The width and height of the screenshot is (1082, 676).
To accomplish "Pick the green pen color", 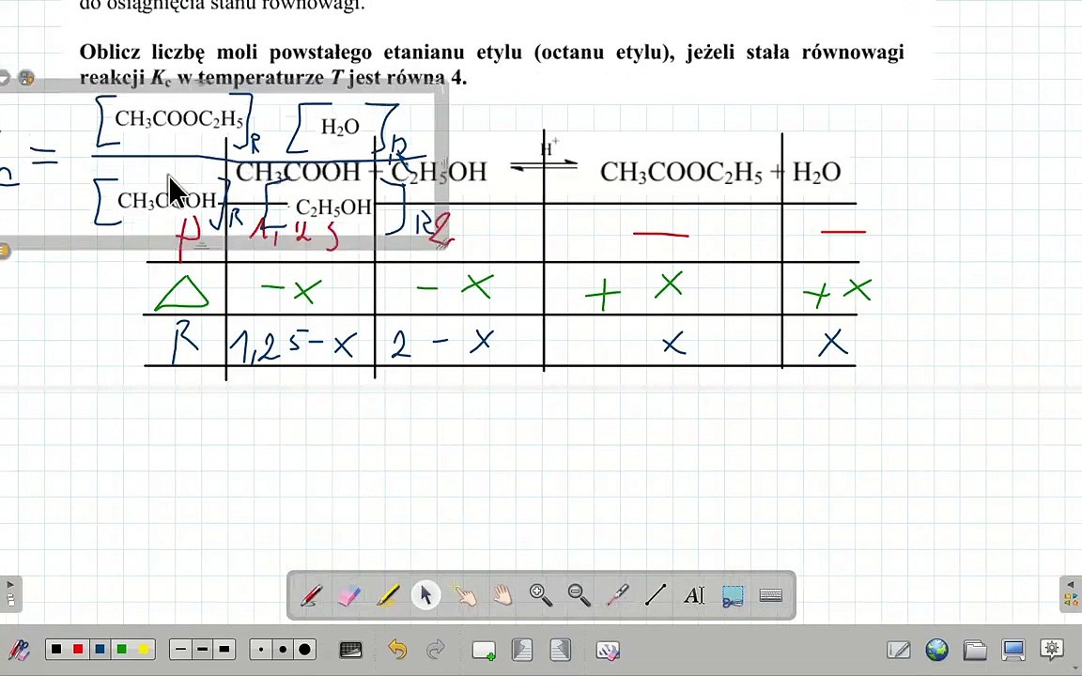I will tap(121, 649).
